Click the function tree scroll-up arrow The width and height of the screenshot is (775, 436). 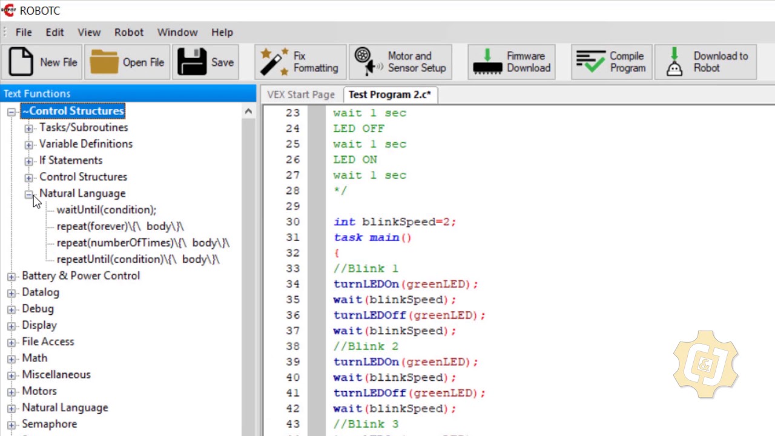pos(248,111)
